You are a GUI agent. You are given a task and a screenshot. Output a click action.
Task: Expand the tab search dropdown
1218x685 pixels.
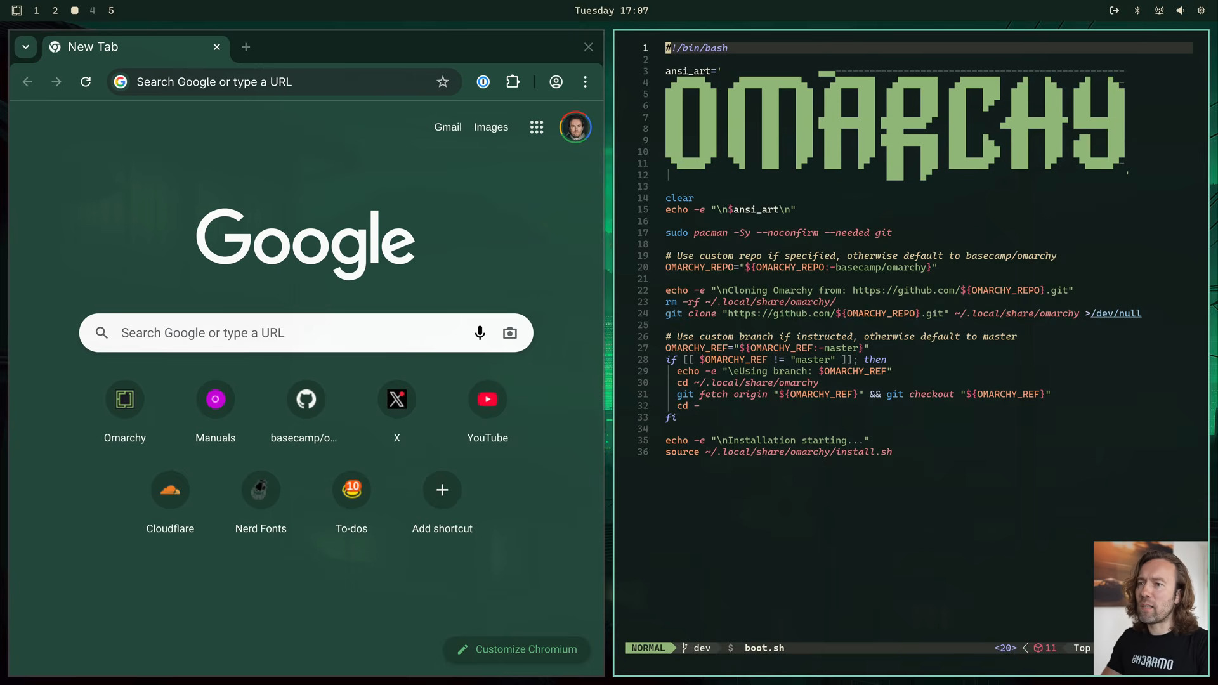[25, 47]
